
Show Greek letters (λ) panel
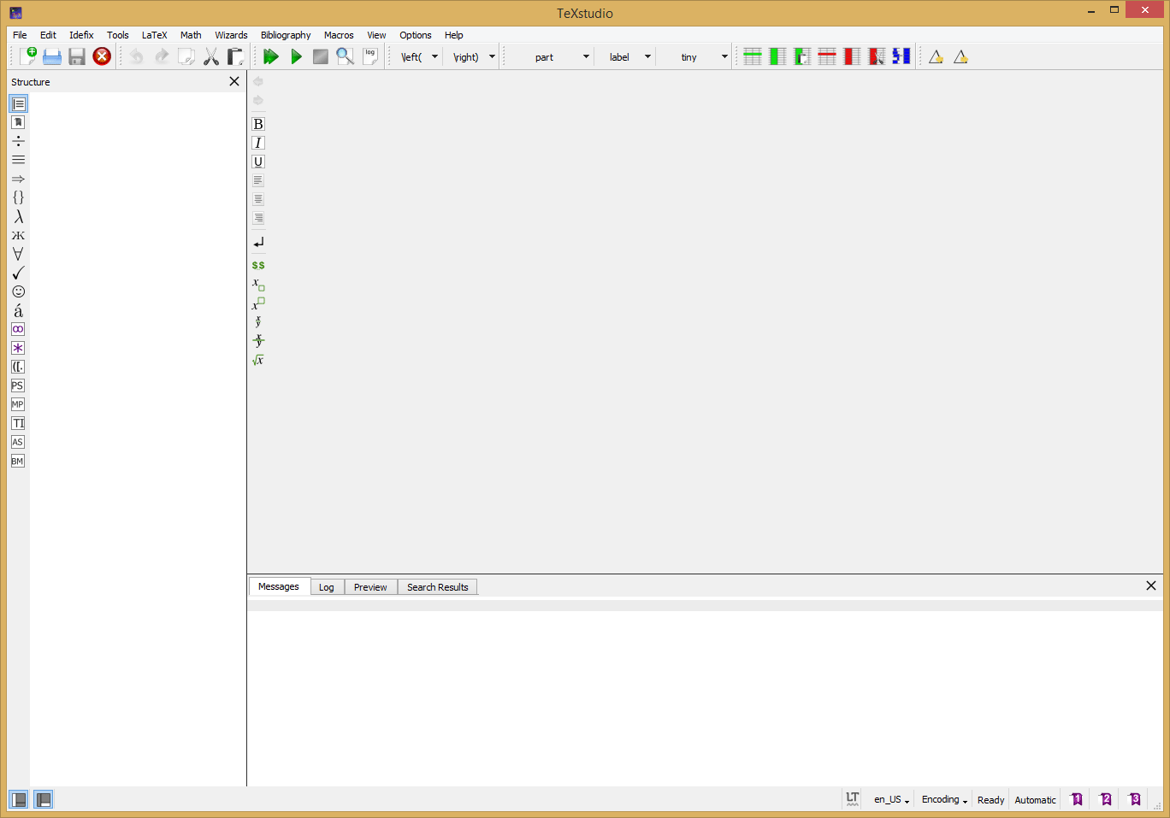(x=18, y=216)
